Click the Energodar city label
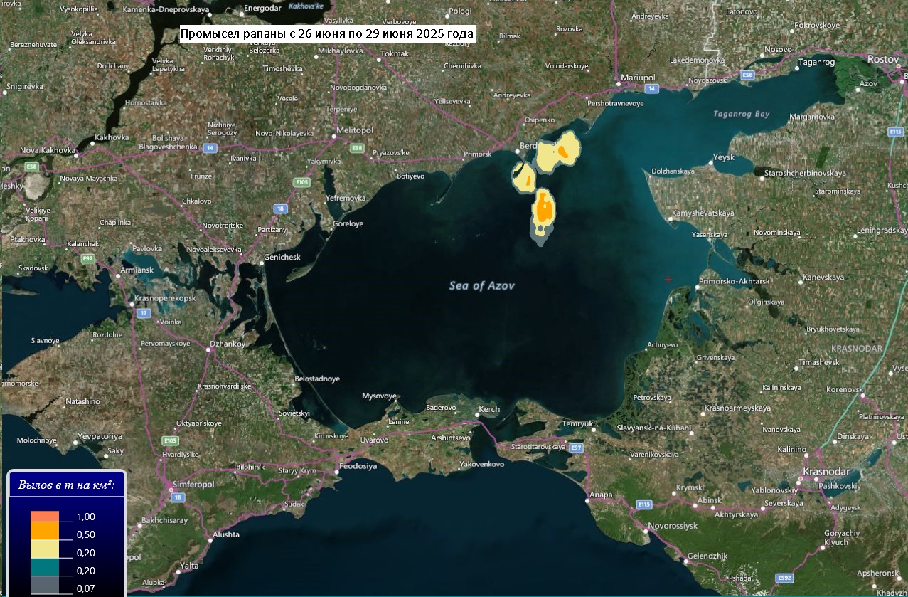 tap(263, 9)
